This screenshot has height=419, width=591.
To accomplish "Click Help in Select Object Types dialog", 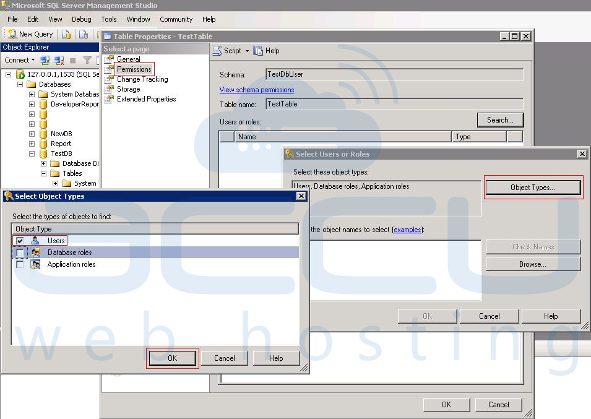I will [276, 358].
